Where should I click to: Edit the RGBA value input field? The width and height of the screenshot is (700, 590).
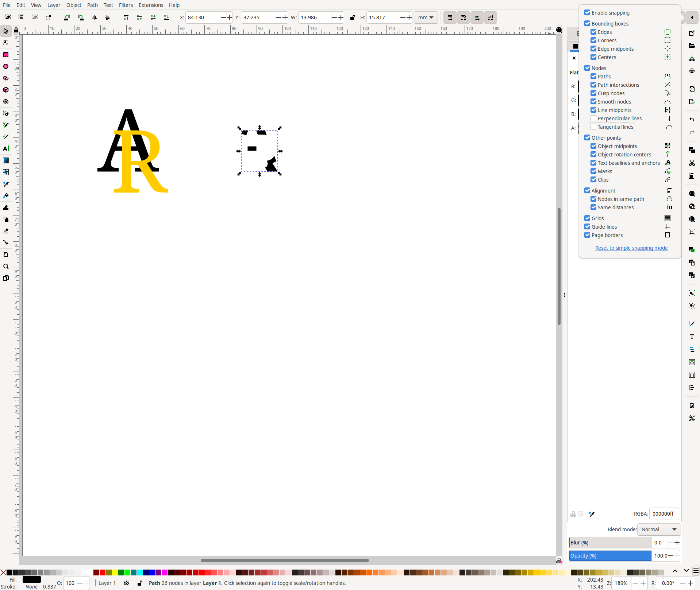pos(664,514)
